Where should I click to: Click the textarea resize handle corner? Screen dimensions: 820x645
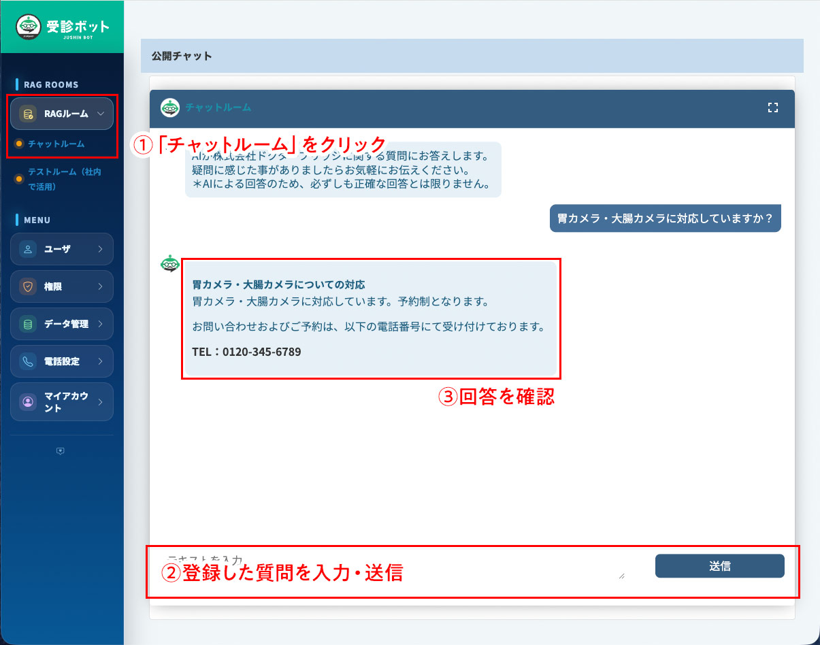(621, 576)
